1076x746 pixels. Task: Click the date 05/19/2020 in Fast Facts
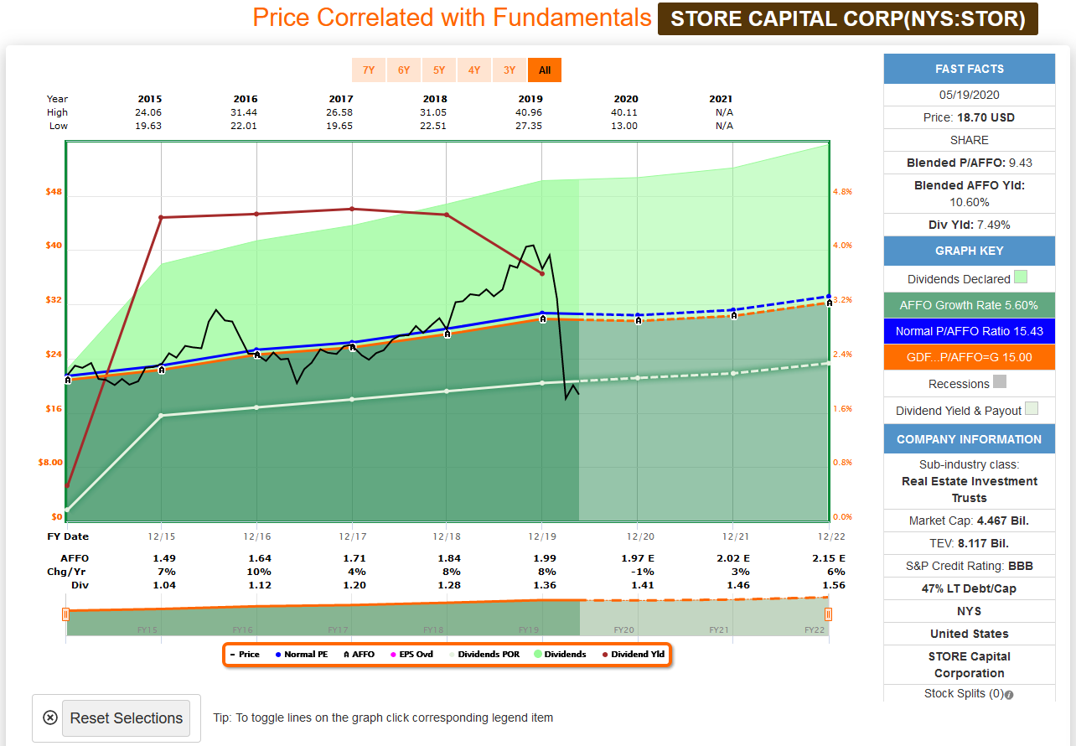tap(969, 95)
